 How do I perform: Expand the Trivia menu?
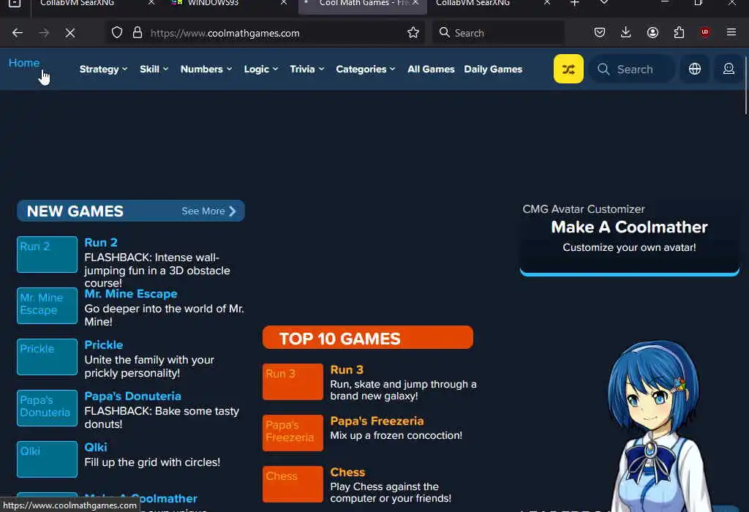(306, 69)
